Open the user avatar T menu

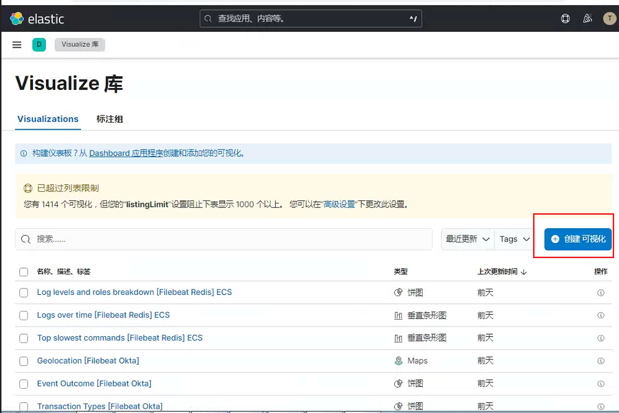tap(609, 19)
